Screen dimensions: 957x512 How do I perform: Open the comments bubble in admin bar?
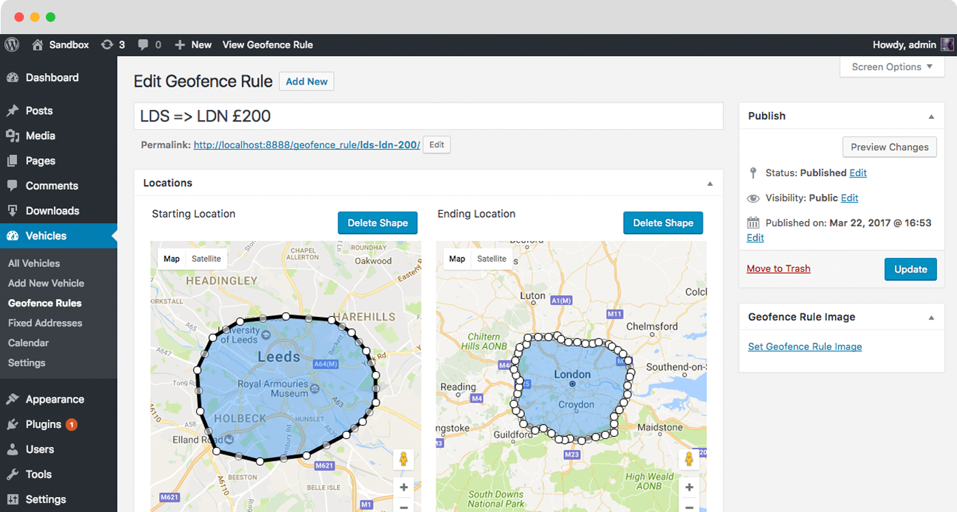pyautogui.click(x=149, y=44)
